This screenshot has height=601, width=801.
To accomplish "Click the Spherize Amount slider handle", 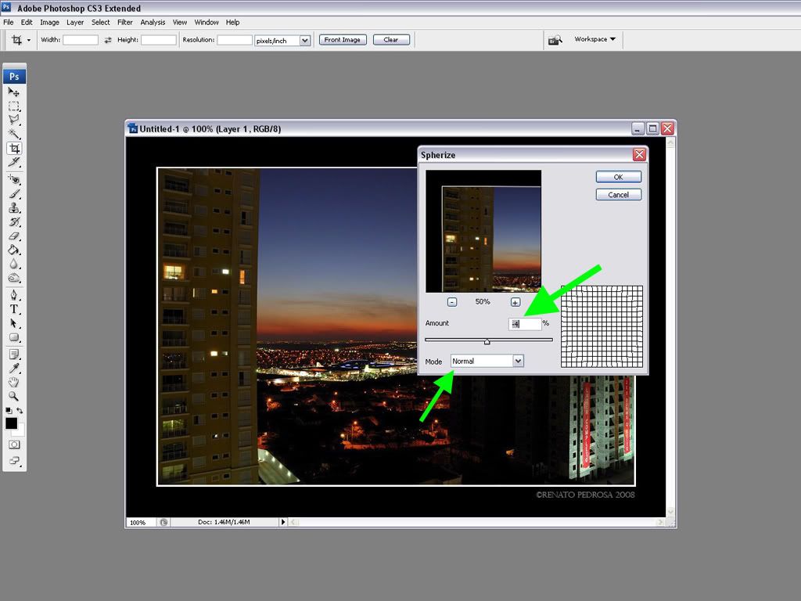I will point(487,341).
